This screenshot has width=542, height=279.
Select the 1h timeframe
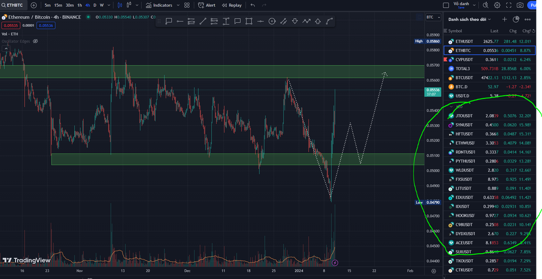click(x=79, y=5)
